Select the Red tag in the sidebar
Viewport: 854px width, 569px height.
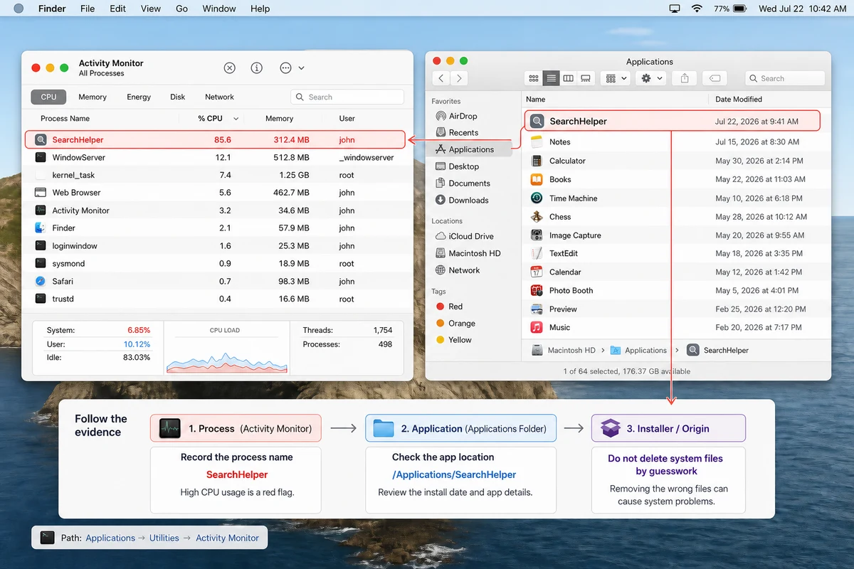(x=455, y=307)
